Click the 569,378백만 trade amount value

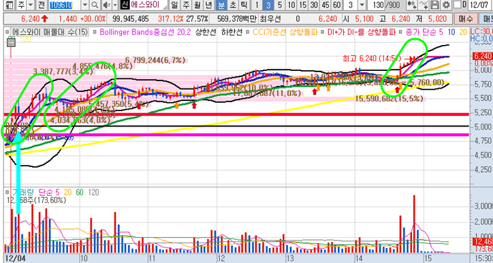point(236,19)
